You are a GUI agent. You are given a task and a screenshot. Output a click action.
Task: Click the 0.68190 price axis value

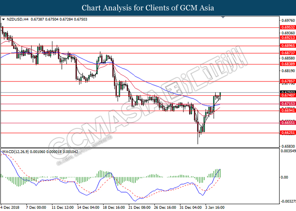288,71
